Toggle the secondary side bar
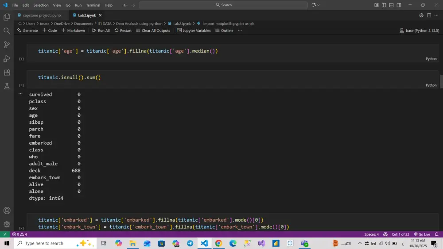443x249 pixels. pos(399,5)
